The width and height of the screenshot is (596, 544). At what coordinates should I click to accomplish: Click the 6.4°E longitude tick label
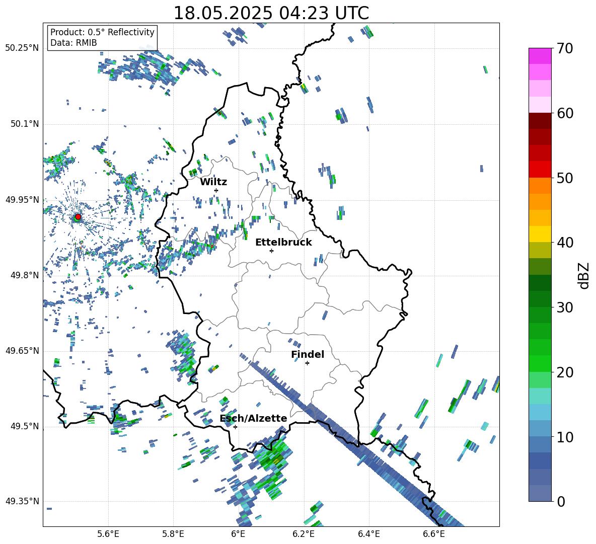(x=368, y=534)
